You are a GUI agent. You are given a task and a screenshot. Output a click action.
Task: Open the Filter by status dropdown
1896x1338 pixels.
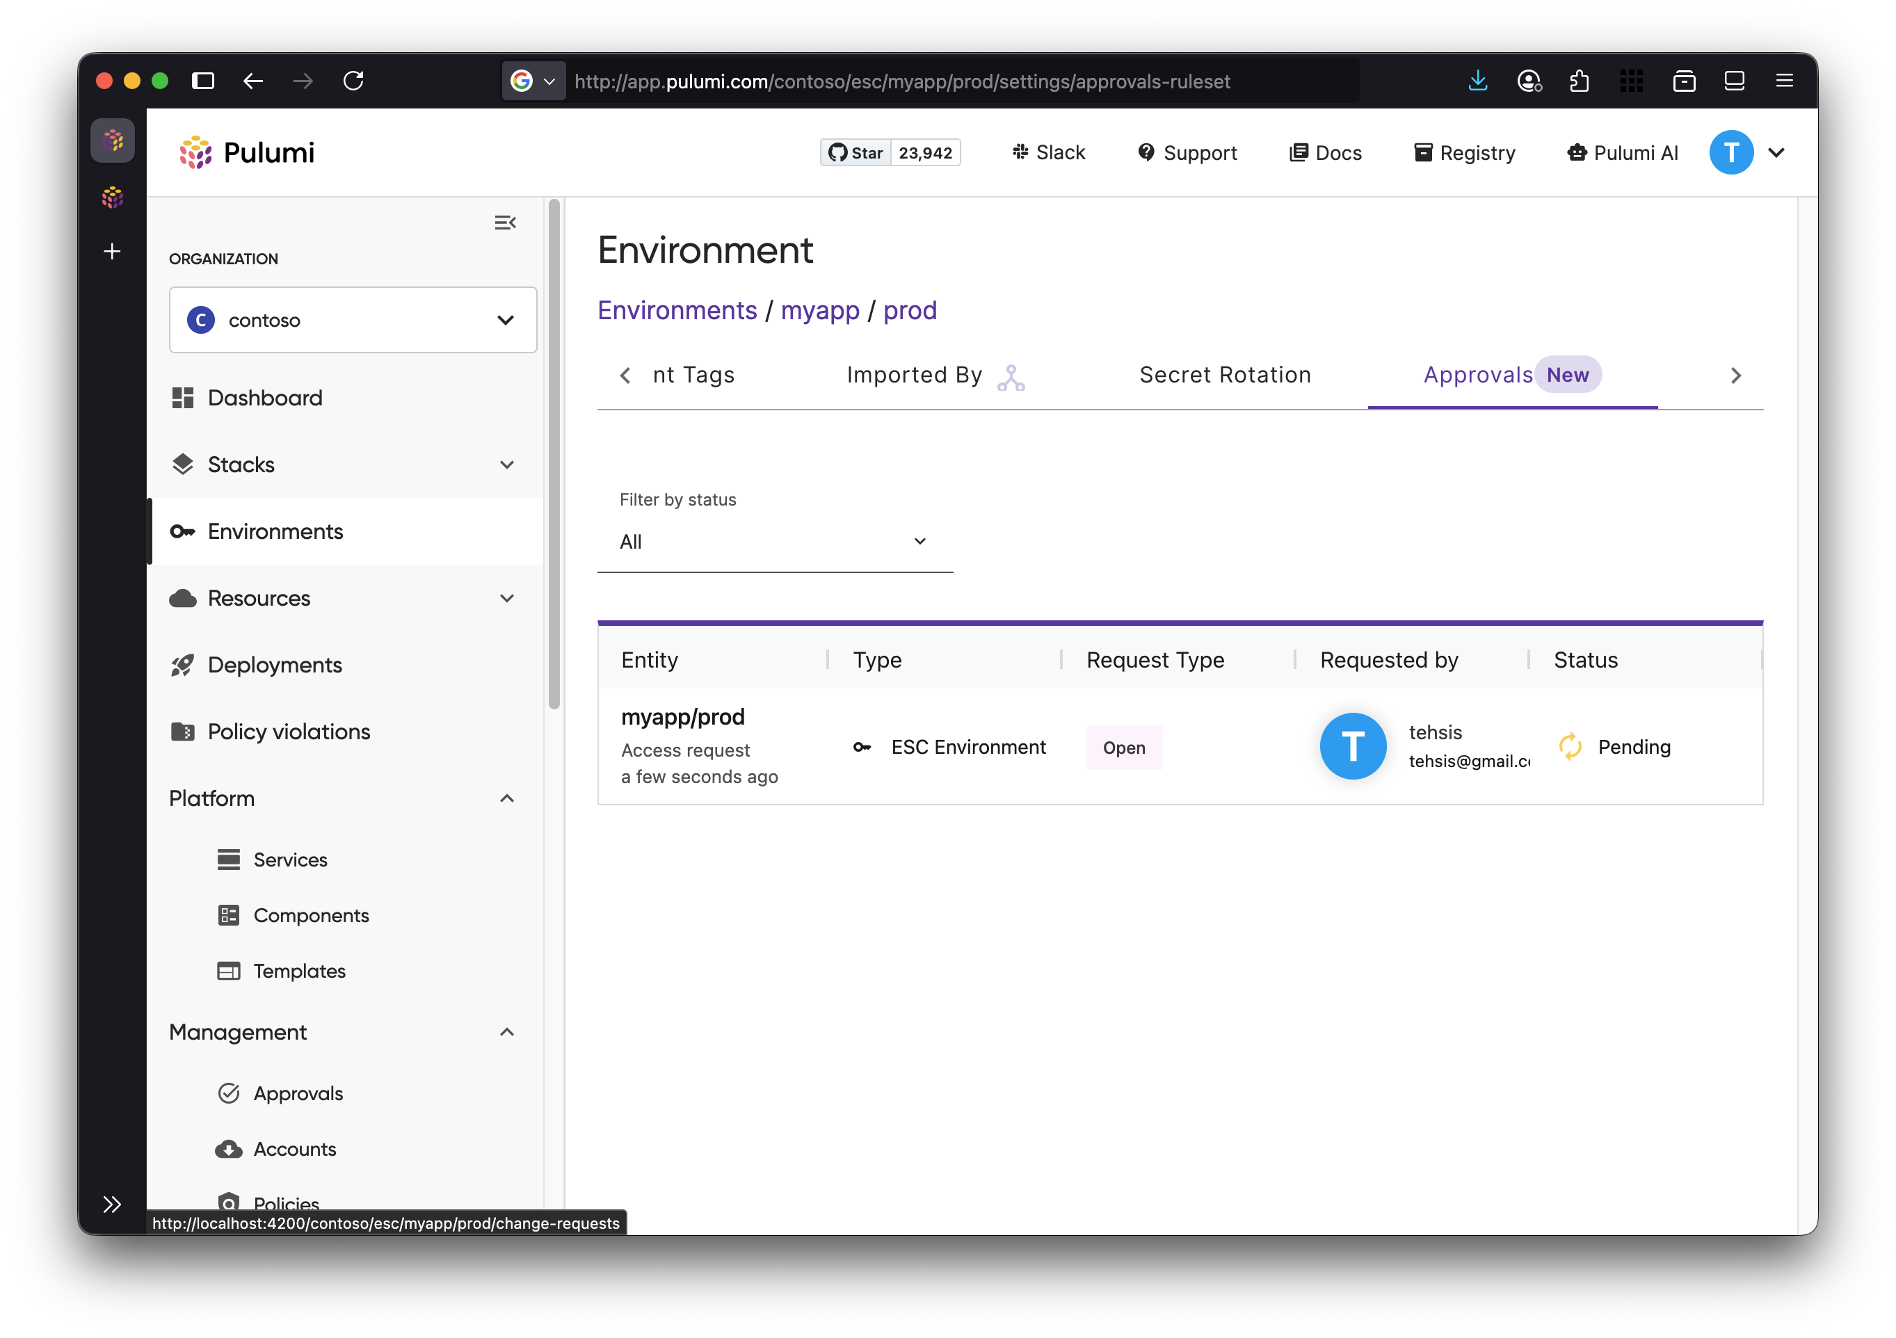[773, 542]
